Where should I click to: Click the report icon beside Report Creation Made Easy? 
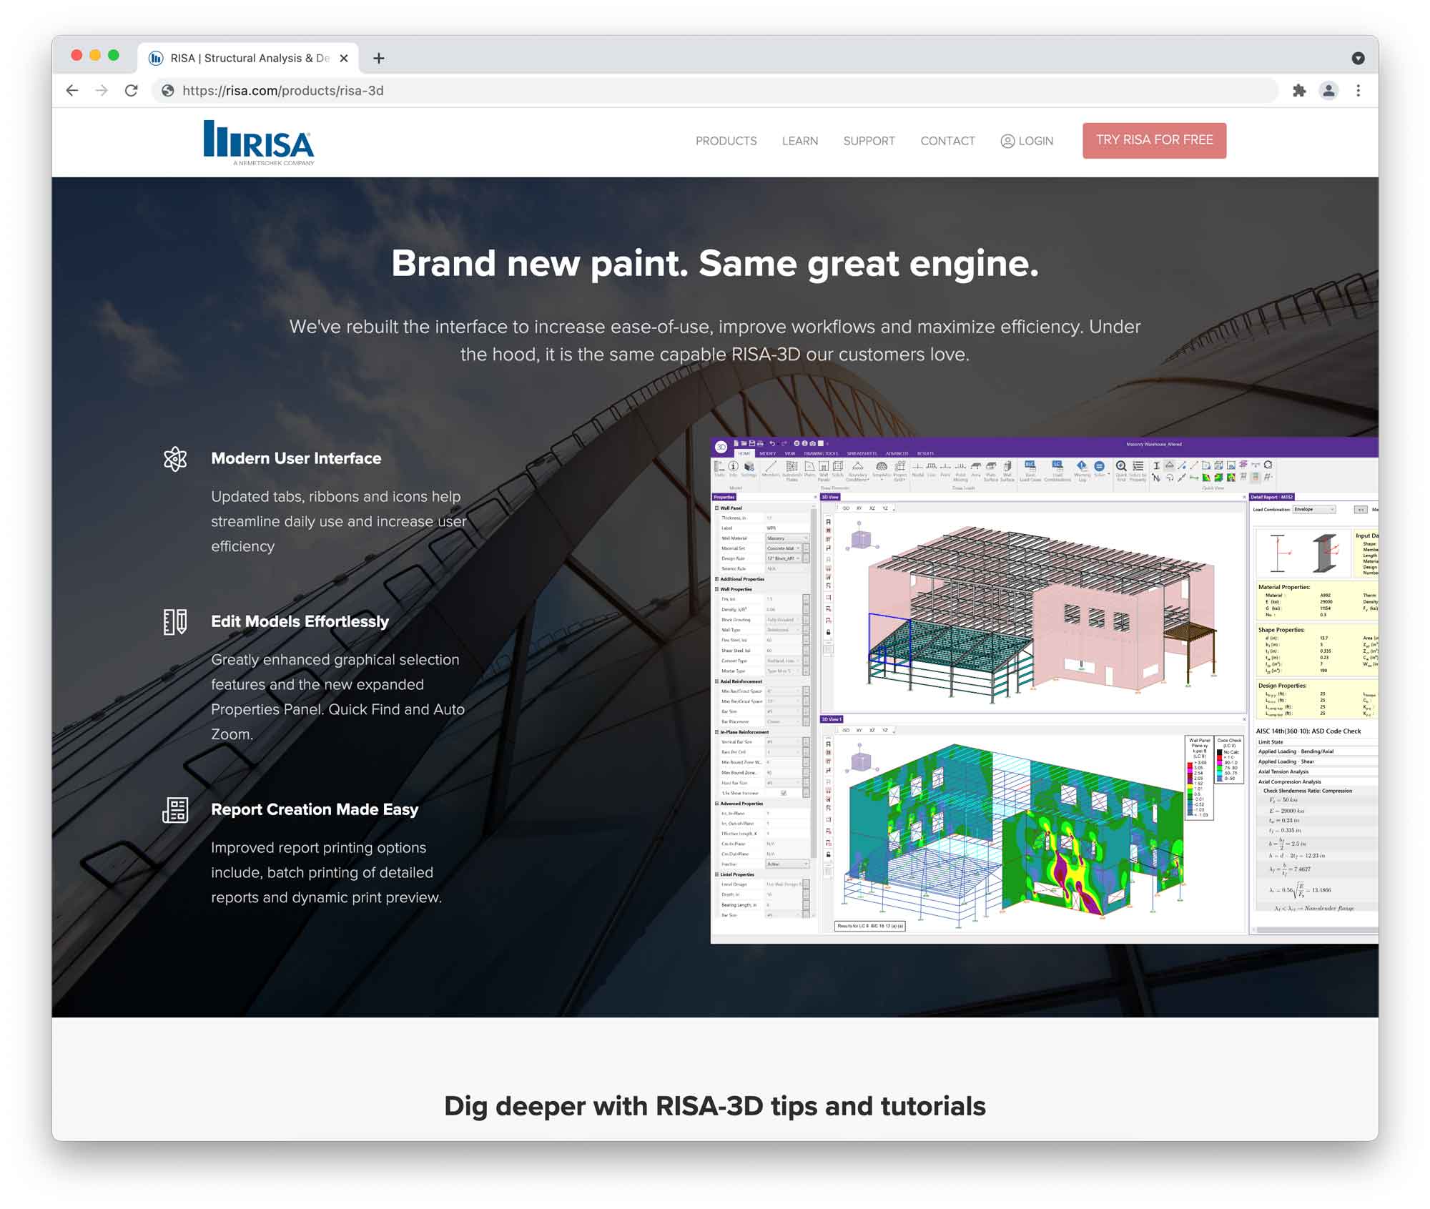click(x=175, y=809)
